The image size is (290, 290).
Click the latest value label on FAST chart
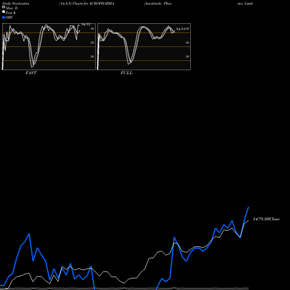tap(86, 24)
